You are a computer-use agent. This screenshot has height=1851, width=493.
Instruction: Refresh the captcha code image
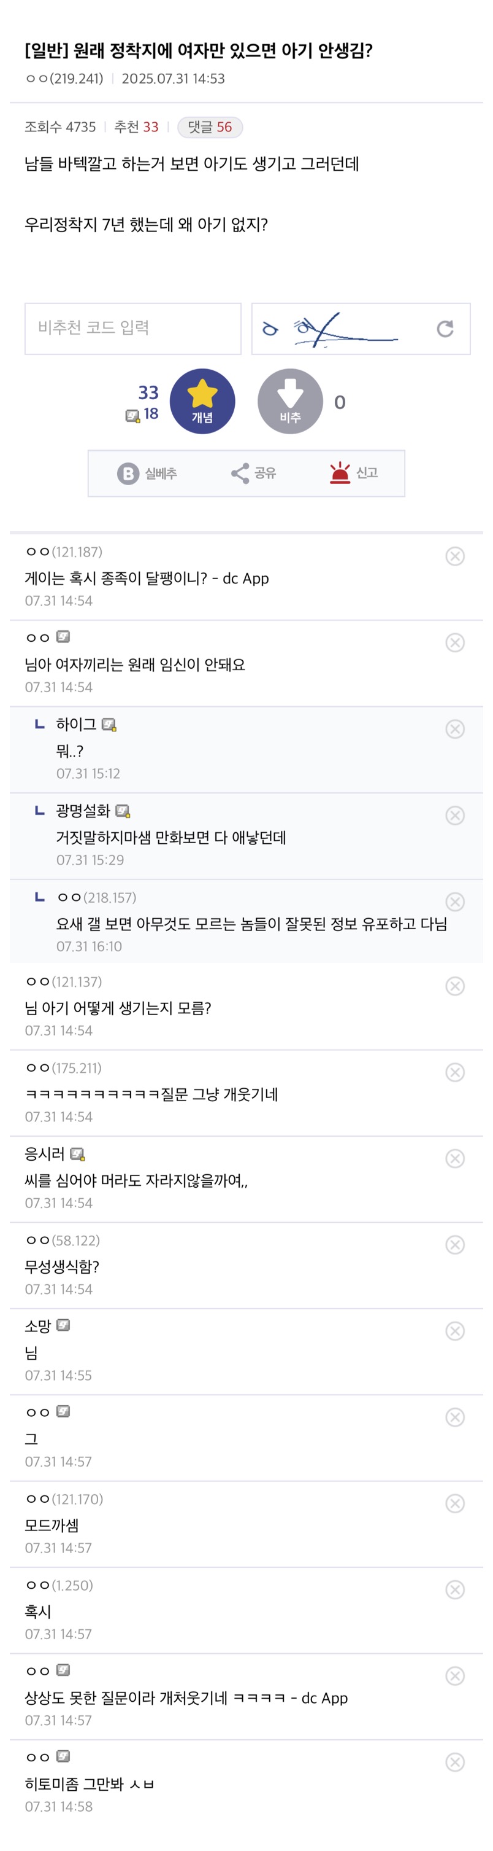coord(444,329)
